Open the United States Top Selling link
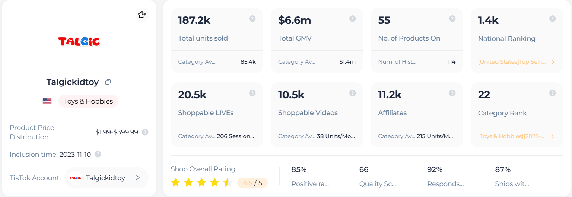The height and width of the screenshot is (197, 572). [x=512, y=62]
